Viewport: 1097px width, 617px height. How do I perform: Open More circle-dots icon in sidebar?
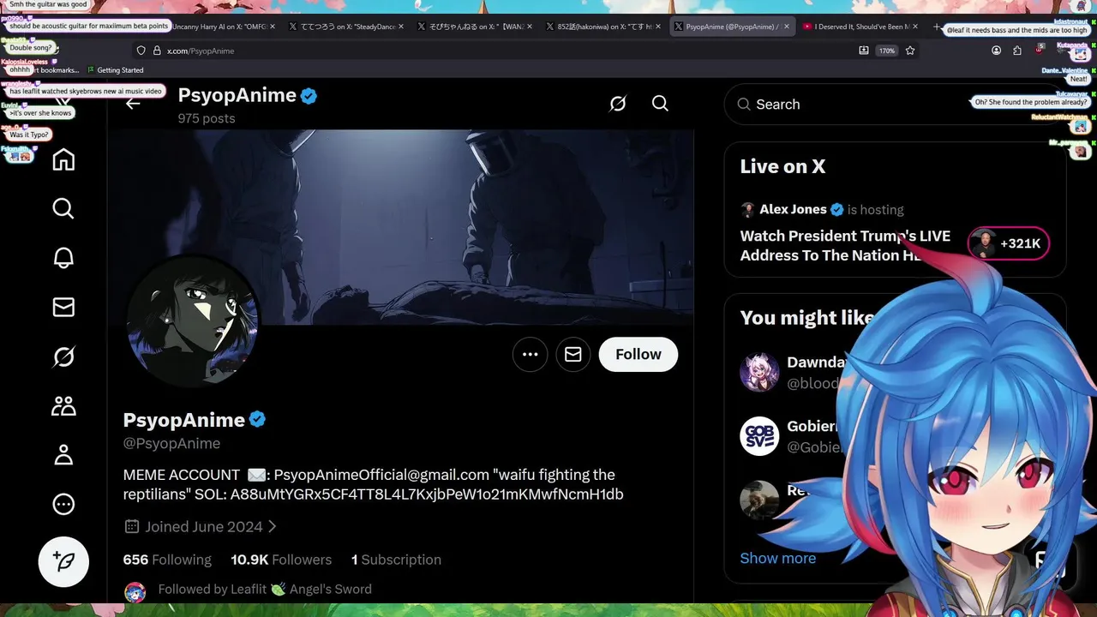point(63,504)
